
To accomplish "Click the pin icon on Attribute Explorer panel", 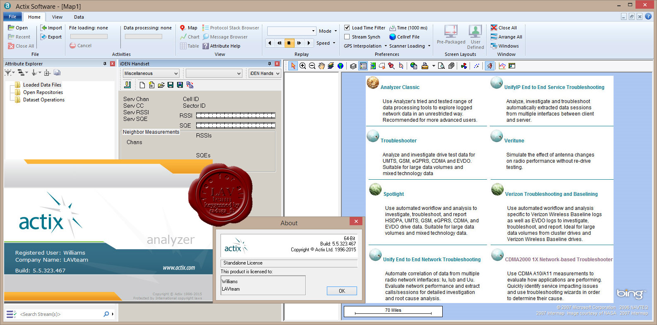I will tap(105, 64).
